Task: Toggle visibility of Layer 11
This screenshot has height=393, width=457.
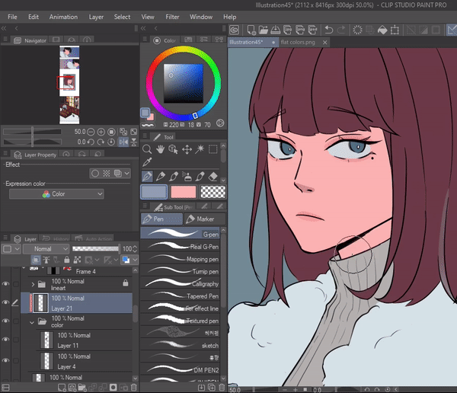Action: [6, 340]
